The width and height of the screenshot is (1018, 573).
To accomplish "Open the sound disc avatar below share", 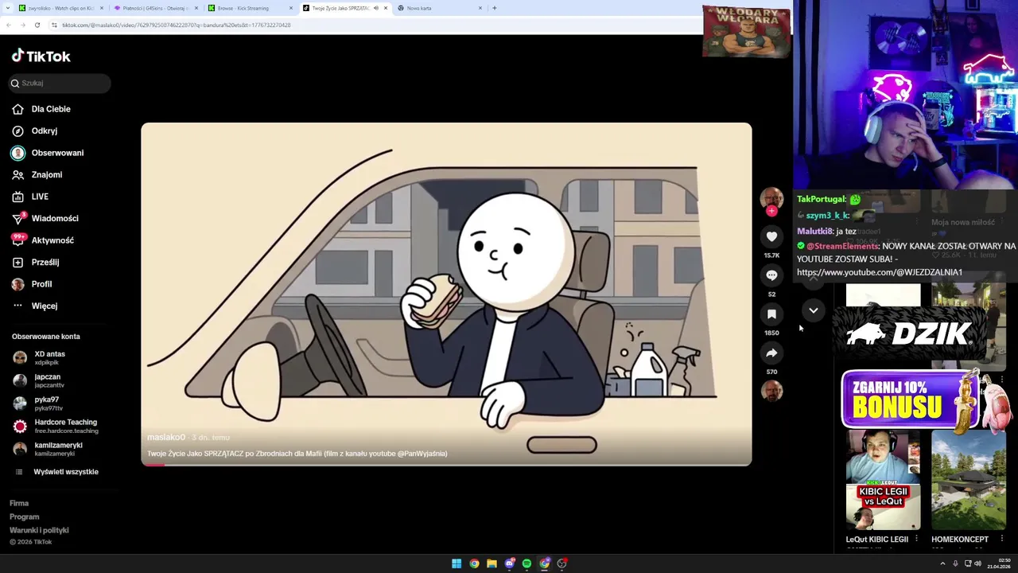I will (x=771, y=391).
